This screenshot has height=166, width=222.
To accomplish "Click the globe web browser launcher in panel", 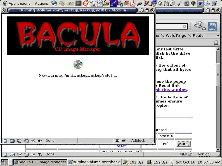I will pyautogui.click(x=54, y=4).
